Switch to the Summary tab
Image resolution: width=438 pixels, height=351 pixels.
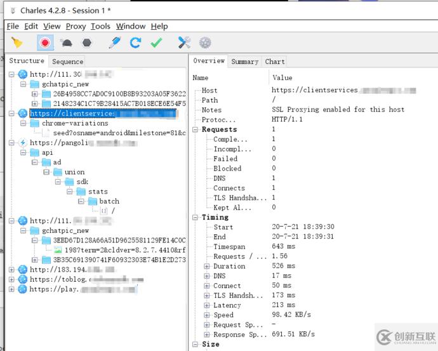pyautogui.click(x=244, y=62)
